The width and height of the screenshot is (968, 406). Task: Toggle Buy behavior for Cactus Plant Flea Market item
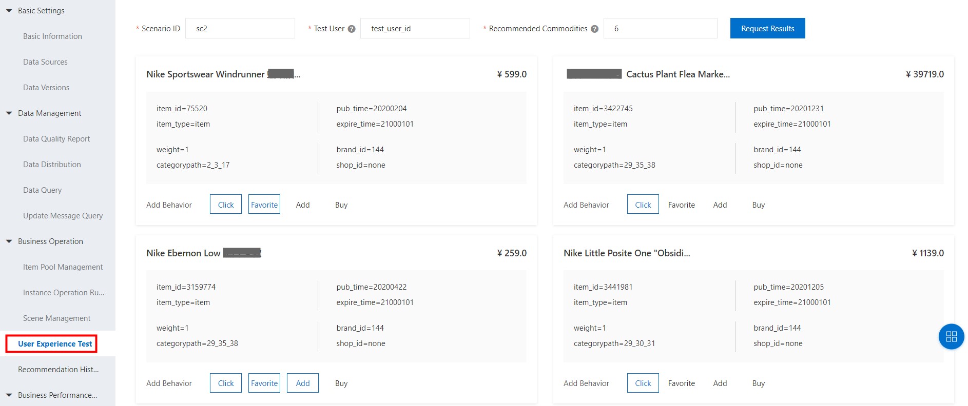[x=758, y=205]
